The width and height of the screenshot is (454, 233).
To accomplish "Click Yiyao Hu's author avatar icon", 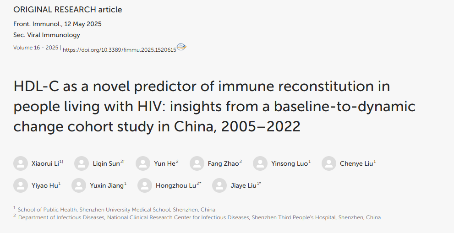I will [21, 185].
